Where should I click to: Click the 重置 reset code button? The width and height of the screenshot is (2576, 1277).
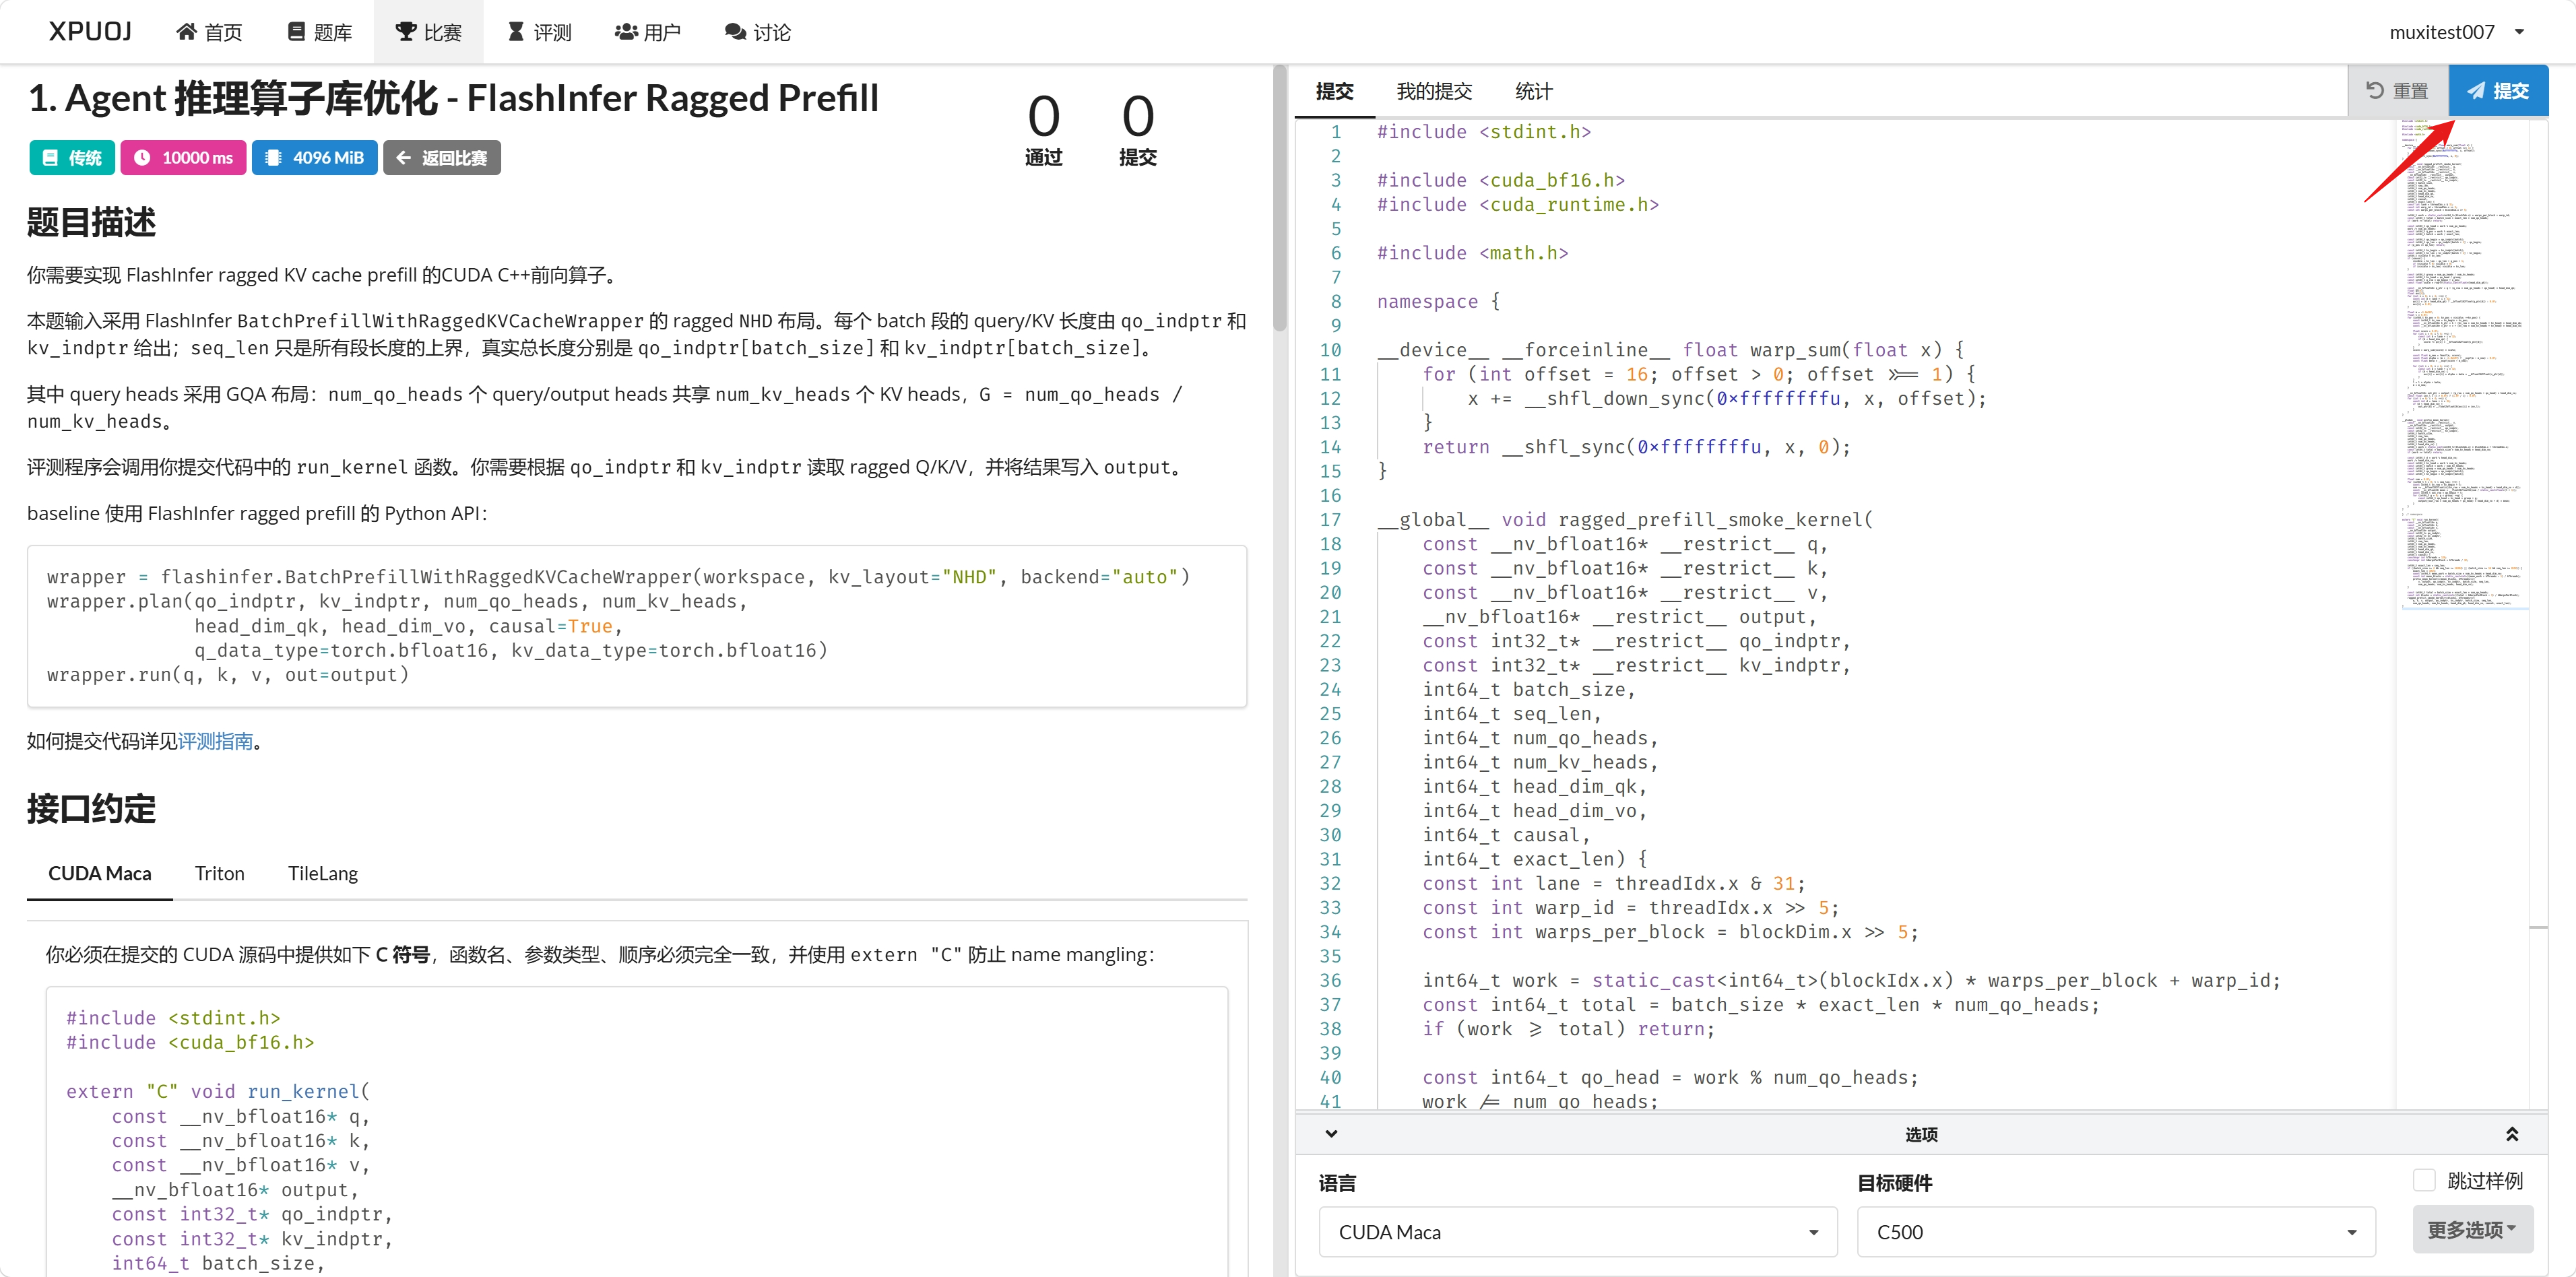click(2398, 91)
